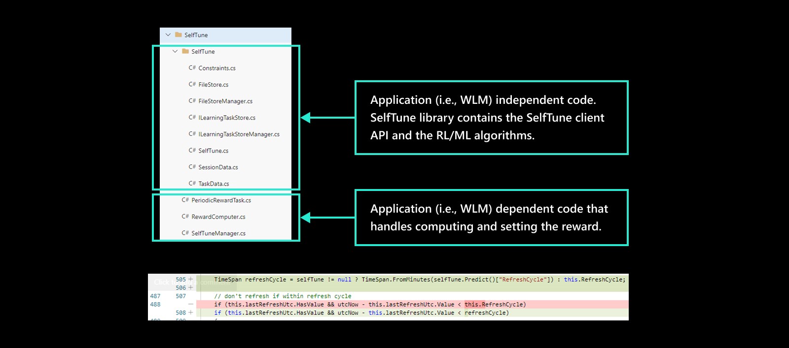This screenshot has height=348, width=789.
Task: Click the plus icon on diff line 505
Action: click(191, 279)
